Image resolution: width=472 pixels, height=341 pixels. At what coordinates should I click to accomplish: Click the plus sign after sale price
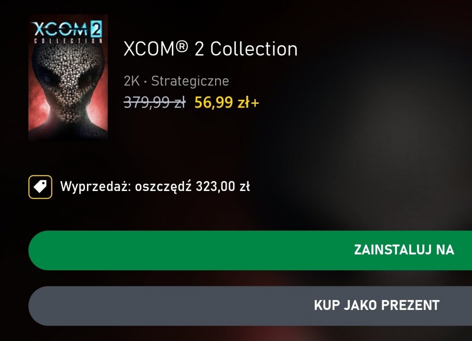pos(255,103)
